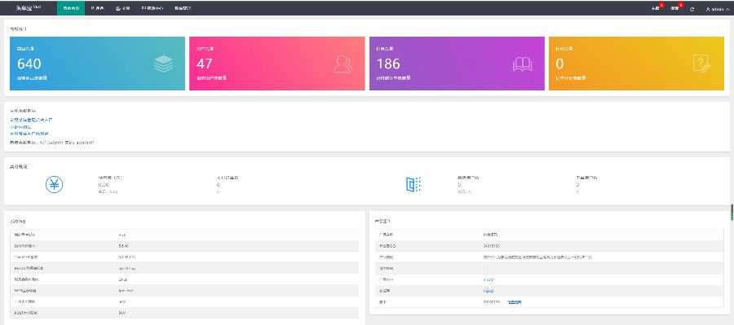The image size is (734, 325).
Task: Refresh the page using the circular arrow icon
Action: click(692, 9)
